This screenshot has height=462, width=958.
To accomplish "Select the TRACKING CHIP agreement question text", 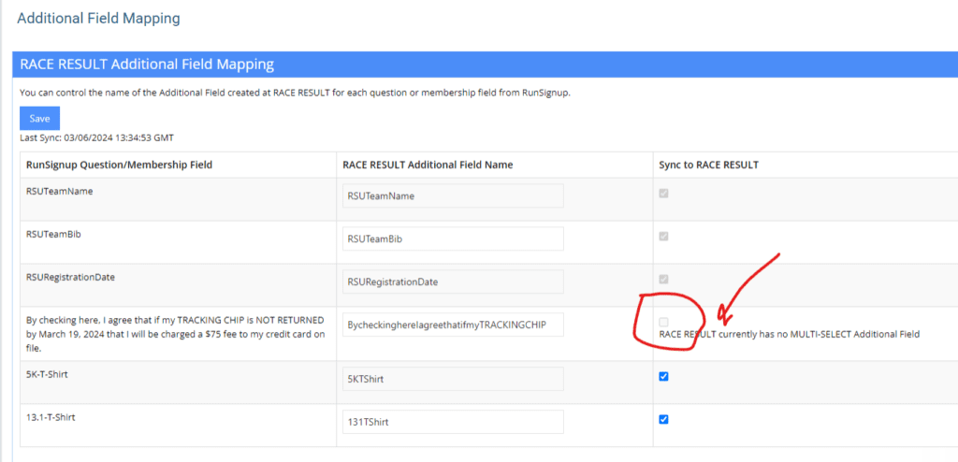I will [176, 334].
